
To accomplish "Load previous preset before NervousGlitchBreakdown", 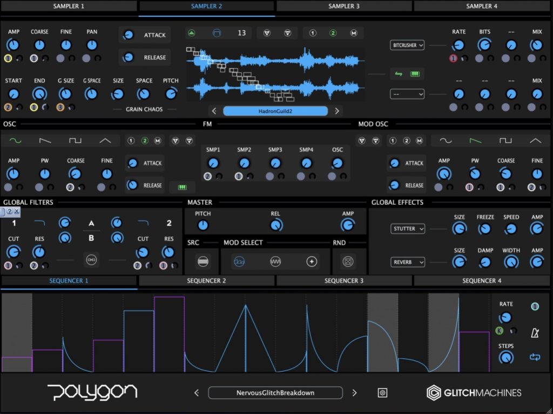I will click(x=197, y=393).
